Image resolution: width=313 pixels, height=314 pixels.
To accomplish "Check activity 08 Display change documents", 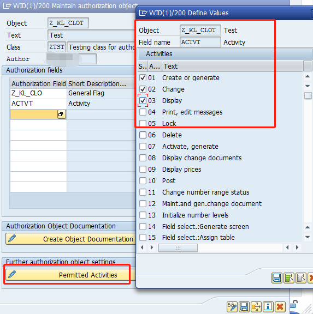I will pos(143,158).
